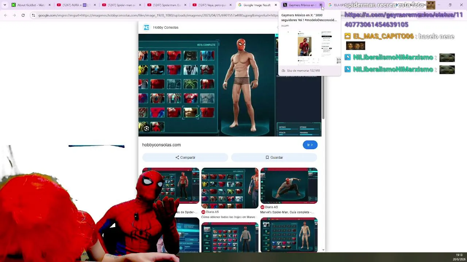Open the related thumbnail with unsuited character
Screen dimensions: 467x262
coord(289,235)
